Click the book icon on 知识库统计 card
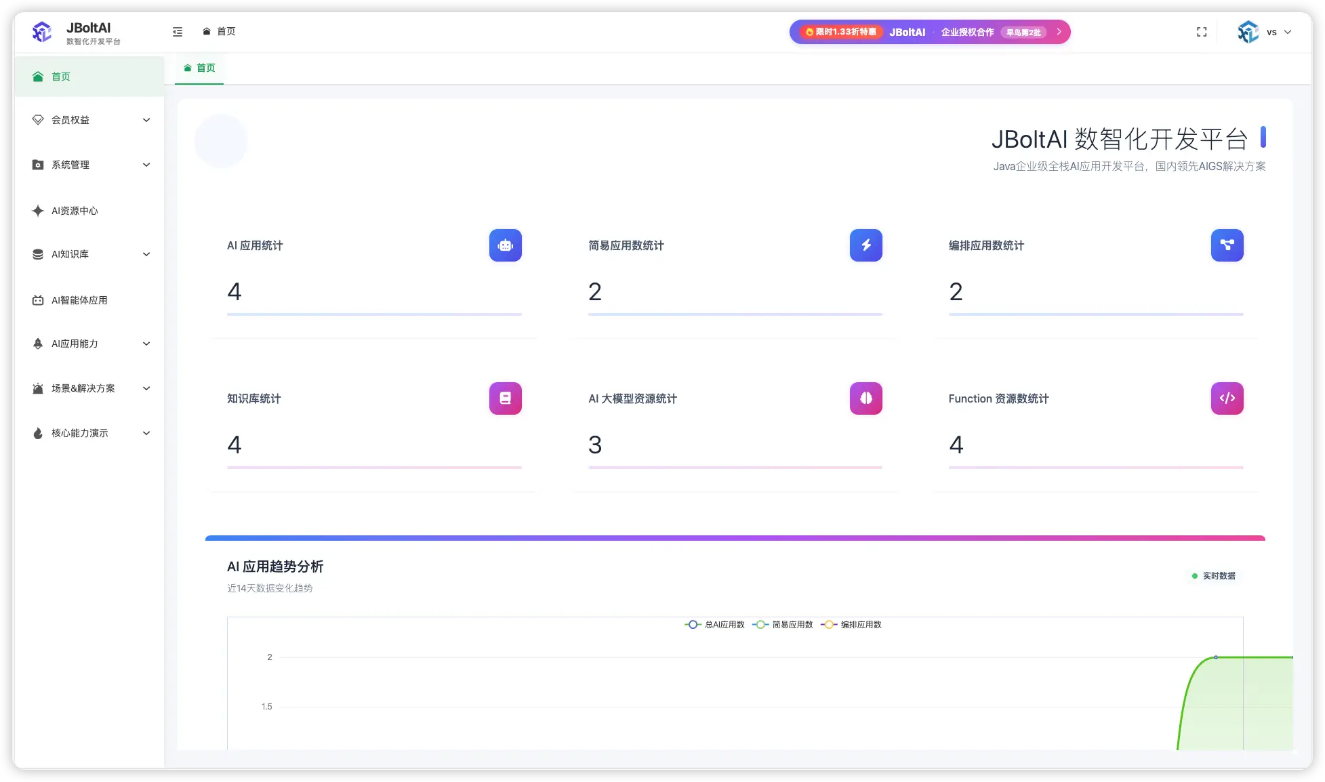This screenshot has width=1325, height=782. (506, 398)
